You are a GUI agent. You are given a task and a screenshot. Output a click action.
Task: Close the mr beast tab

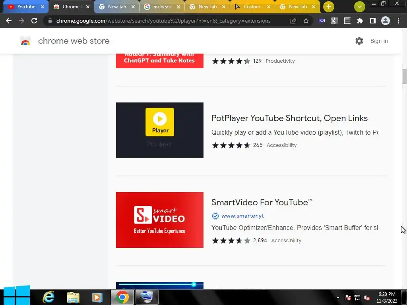[x=178, y=7]
